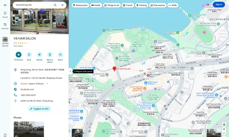229x137 pixels.
Task: Select Ma On Shan Swimming Pool marker
Action: point(122,45)
